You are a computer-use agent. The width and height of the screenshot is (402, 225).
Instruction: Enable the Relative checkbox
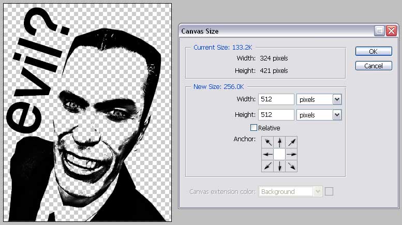coord(254,128)
